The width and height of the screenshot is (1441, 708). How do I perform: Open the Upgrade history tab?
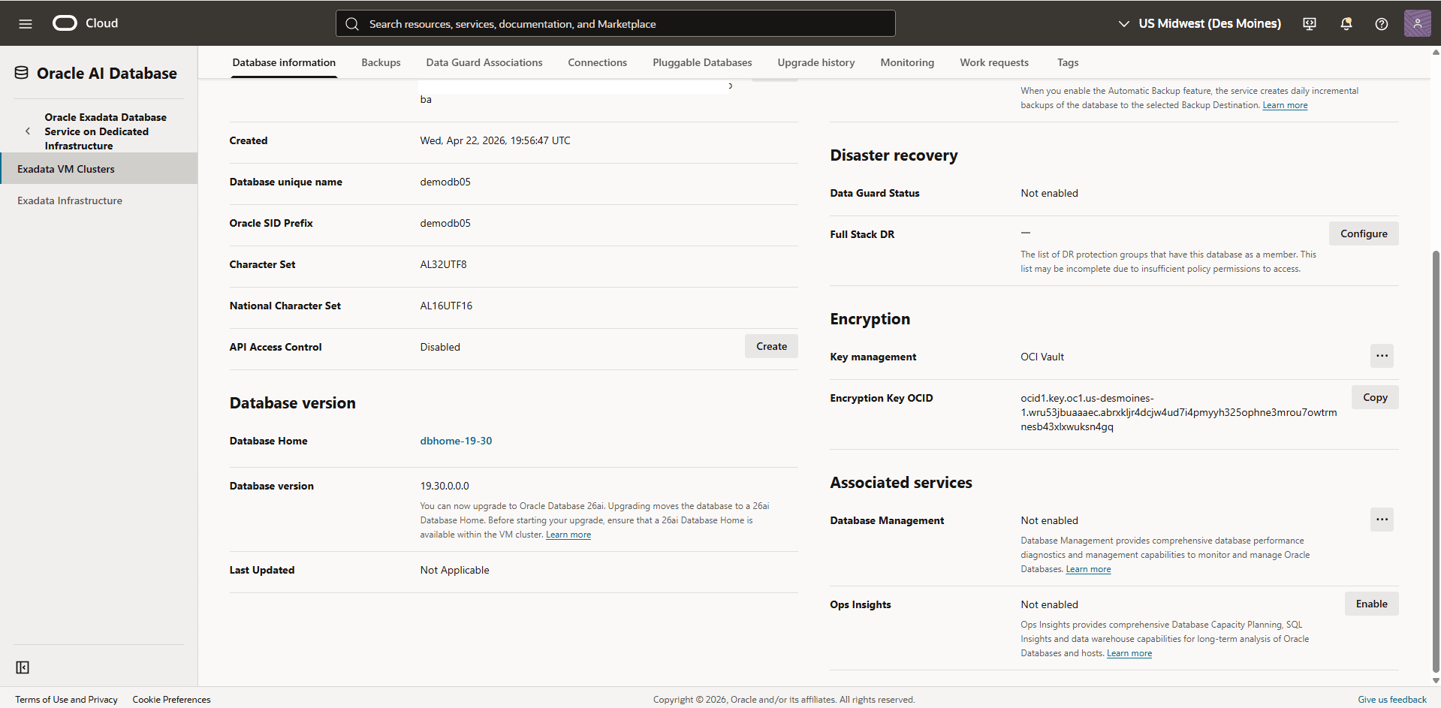click(816, 62)
